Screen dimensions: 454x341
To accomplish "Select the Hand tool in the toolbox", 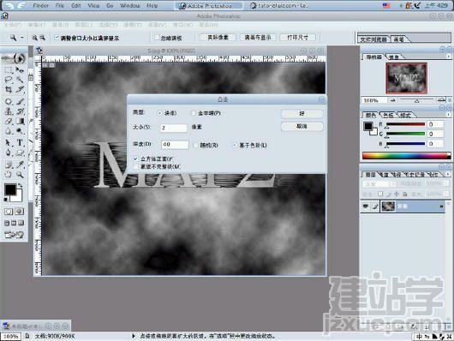I will (x=9, y=175).
